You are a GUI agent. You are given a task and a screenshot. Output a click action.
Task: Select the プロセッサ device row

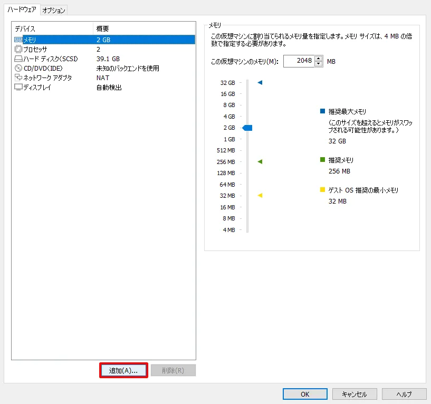(104, 49)
